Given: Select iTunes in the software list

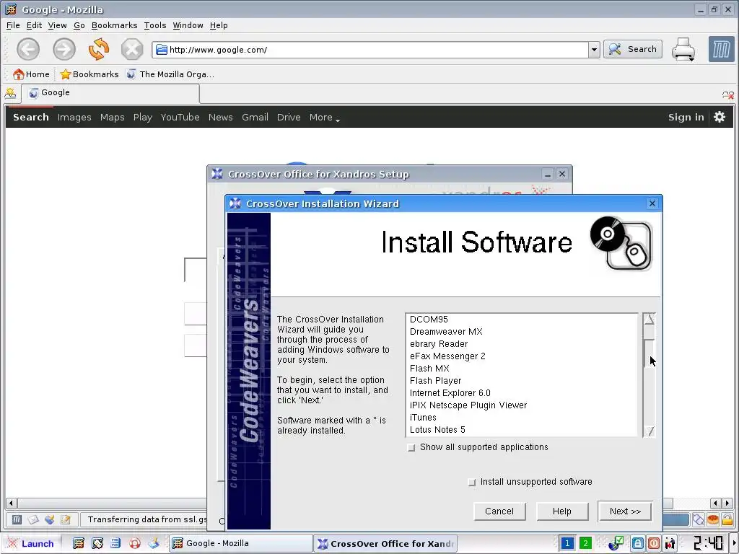Looking at the screenshot, I should [x=522, y=418].
